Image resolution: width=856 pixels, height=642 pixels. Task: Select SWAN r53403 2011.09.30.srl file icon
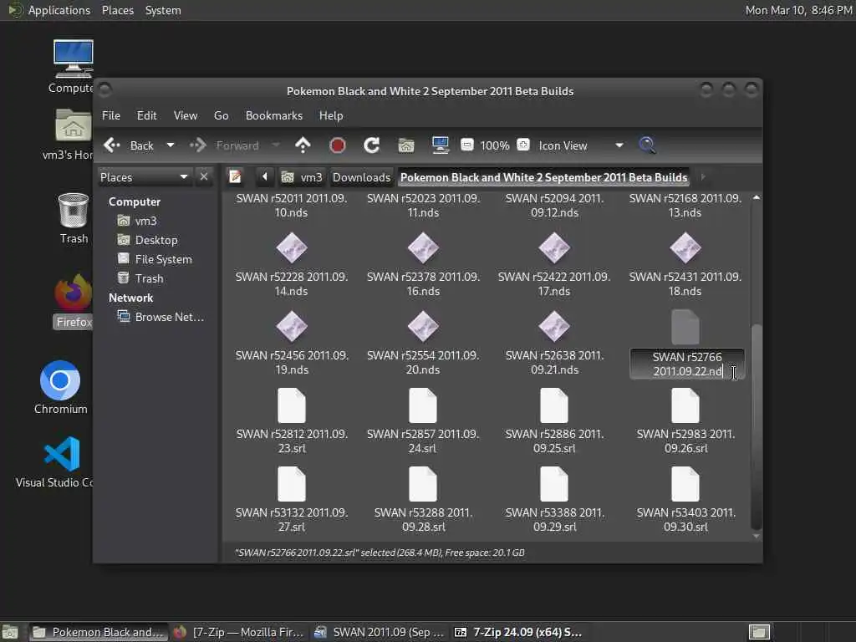click(x=685, y=484)
